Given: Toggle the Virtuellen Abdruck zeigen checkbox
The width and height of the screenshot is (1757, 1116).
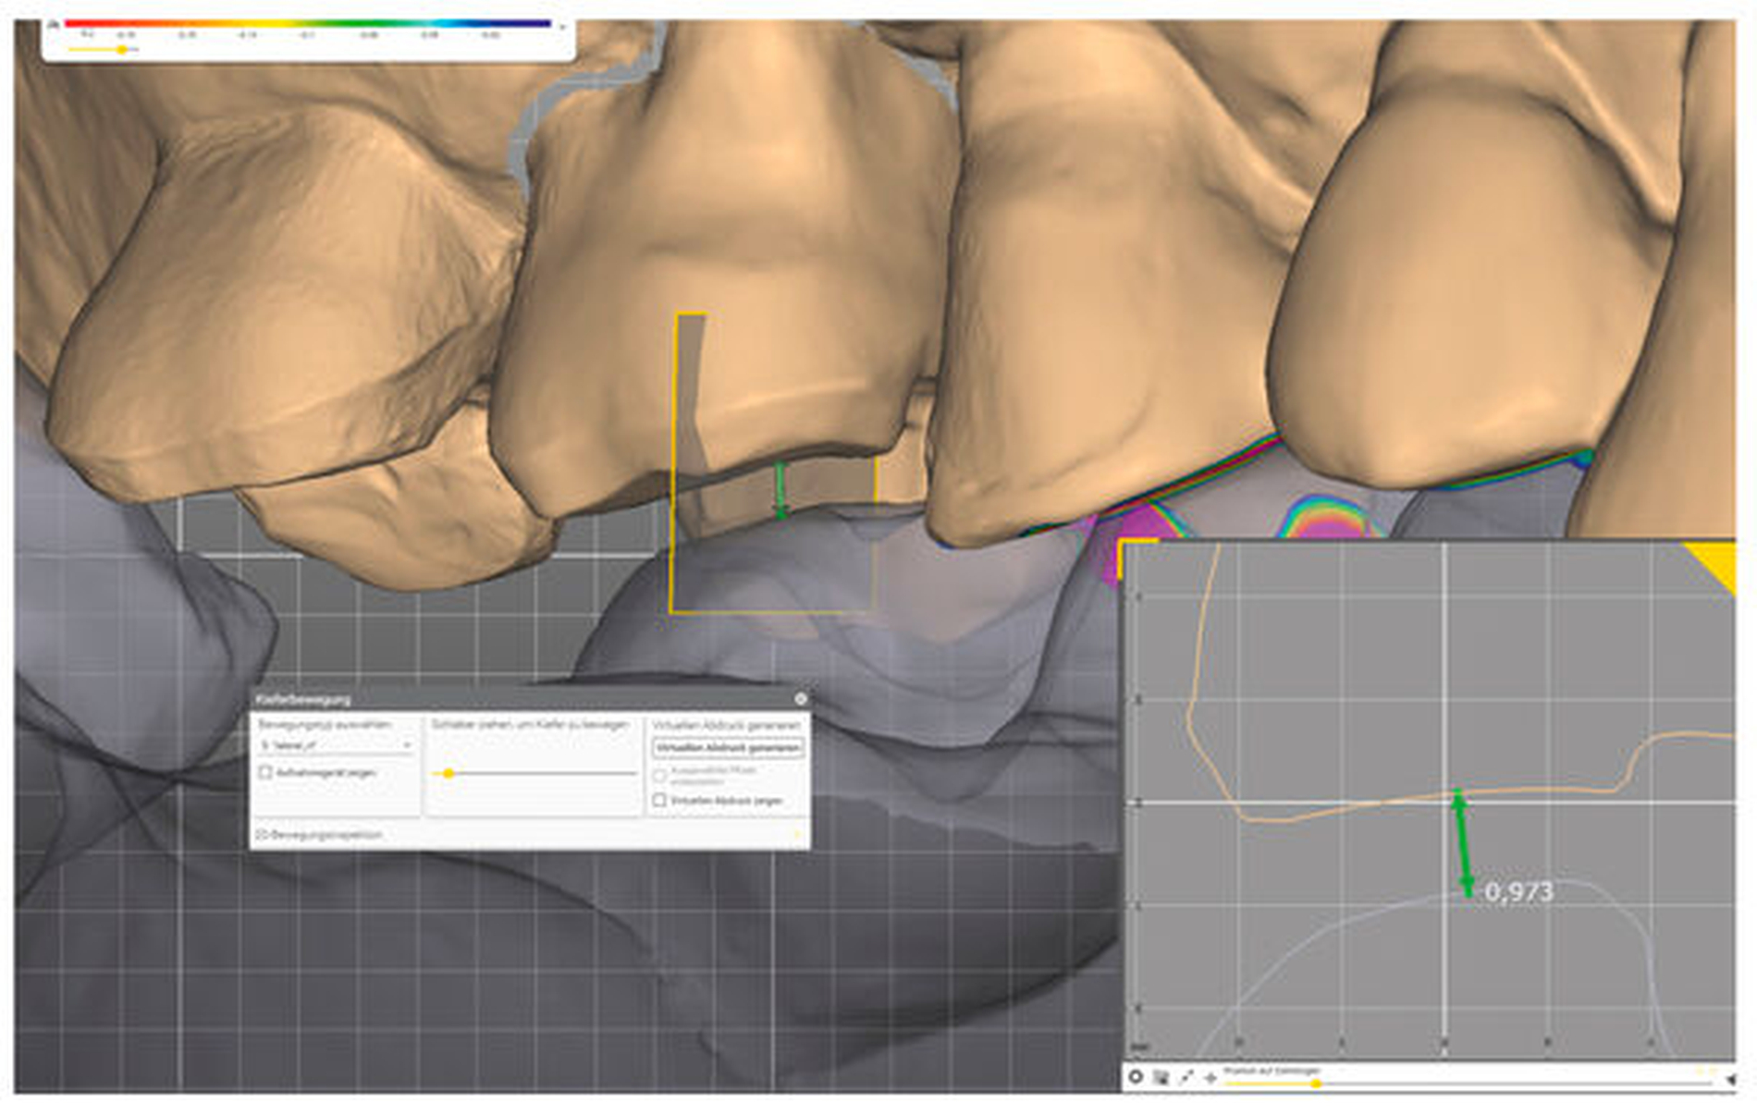Looking at the screenshot, I should [659, 800].
